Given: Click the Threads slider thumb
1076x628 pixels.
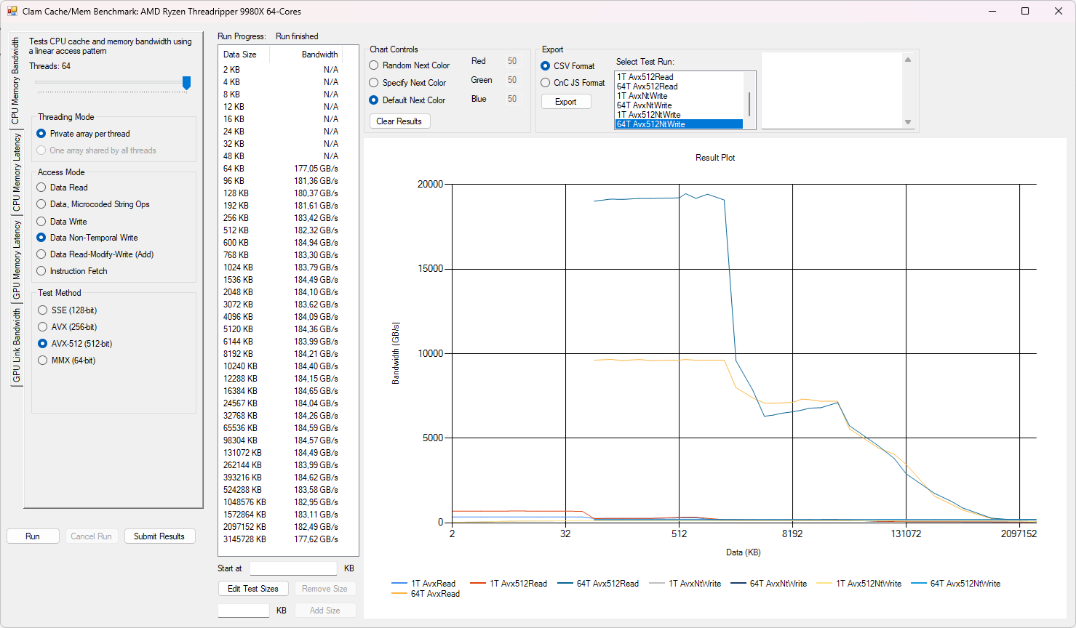Looking at the screenshot, I should point(186,83).
